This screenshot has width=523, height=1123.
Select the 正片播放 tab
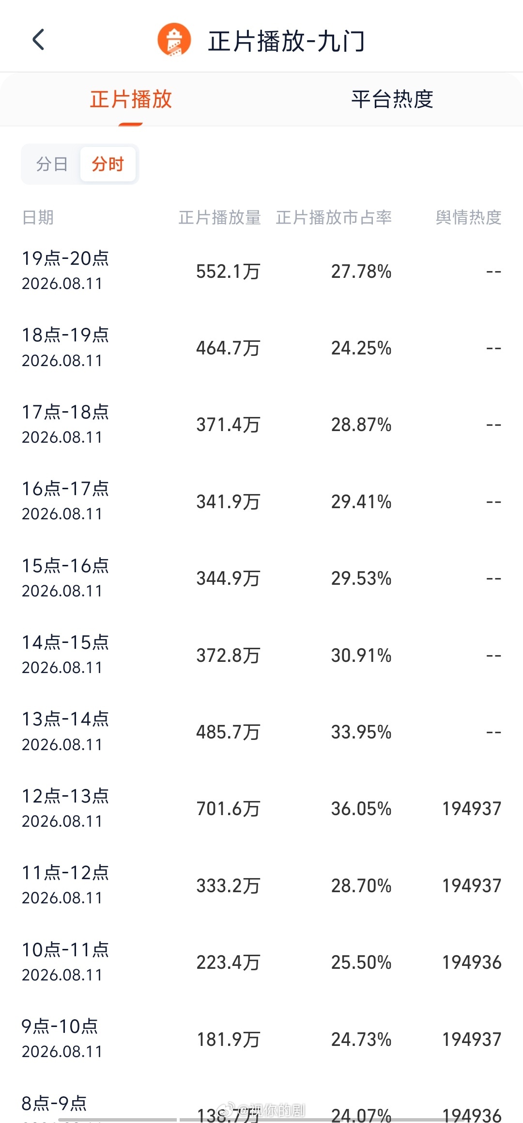click(131, 99)
